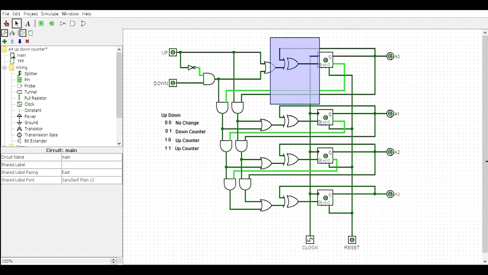Toggle the RESET input pin
The image size is (488, 275).
[352, 239]
